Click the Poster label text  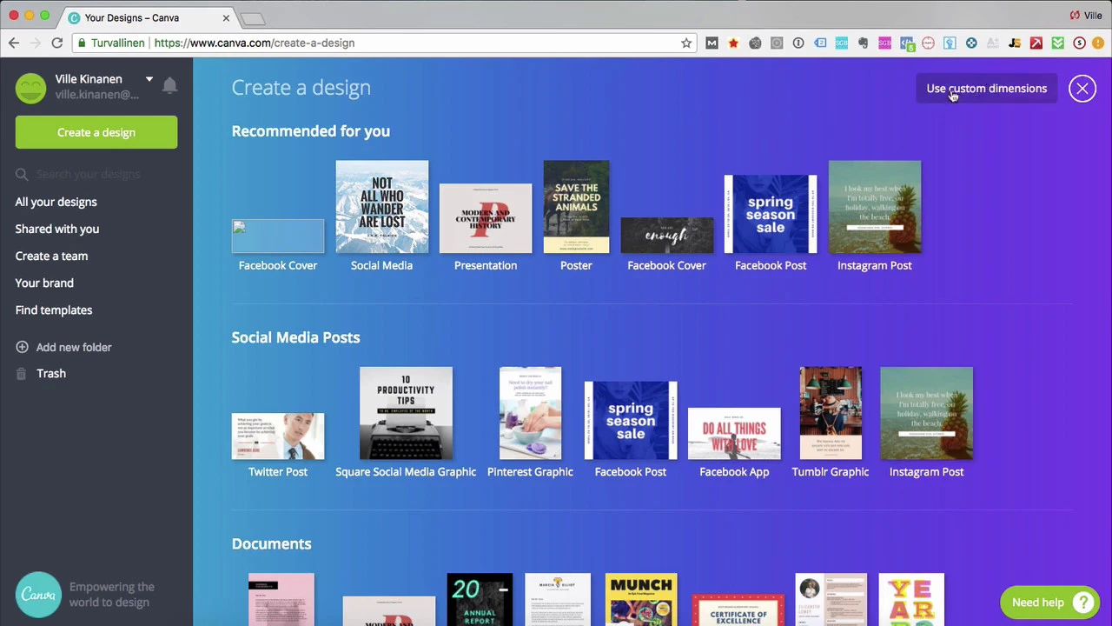pyautogui.click(x=576, y=265)
